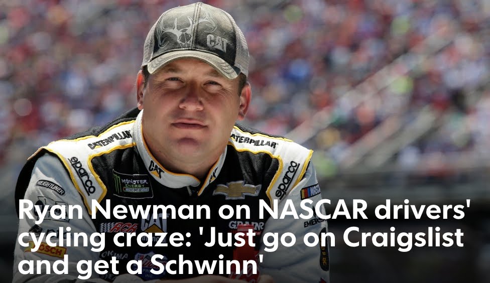Image resolution: width=490 pixels, height=283 pixels.
Task: Click the word 'Craigslist' in the headline
Action: point(403,238)
